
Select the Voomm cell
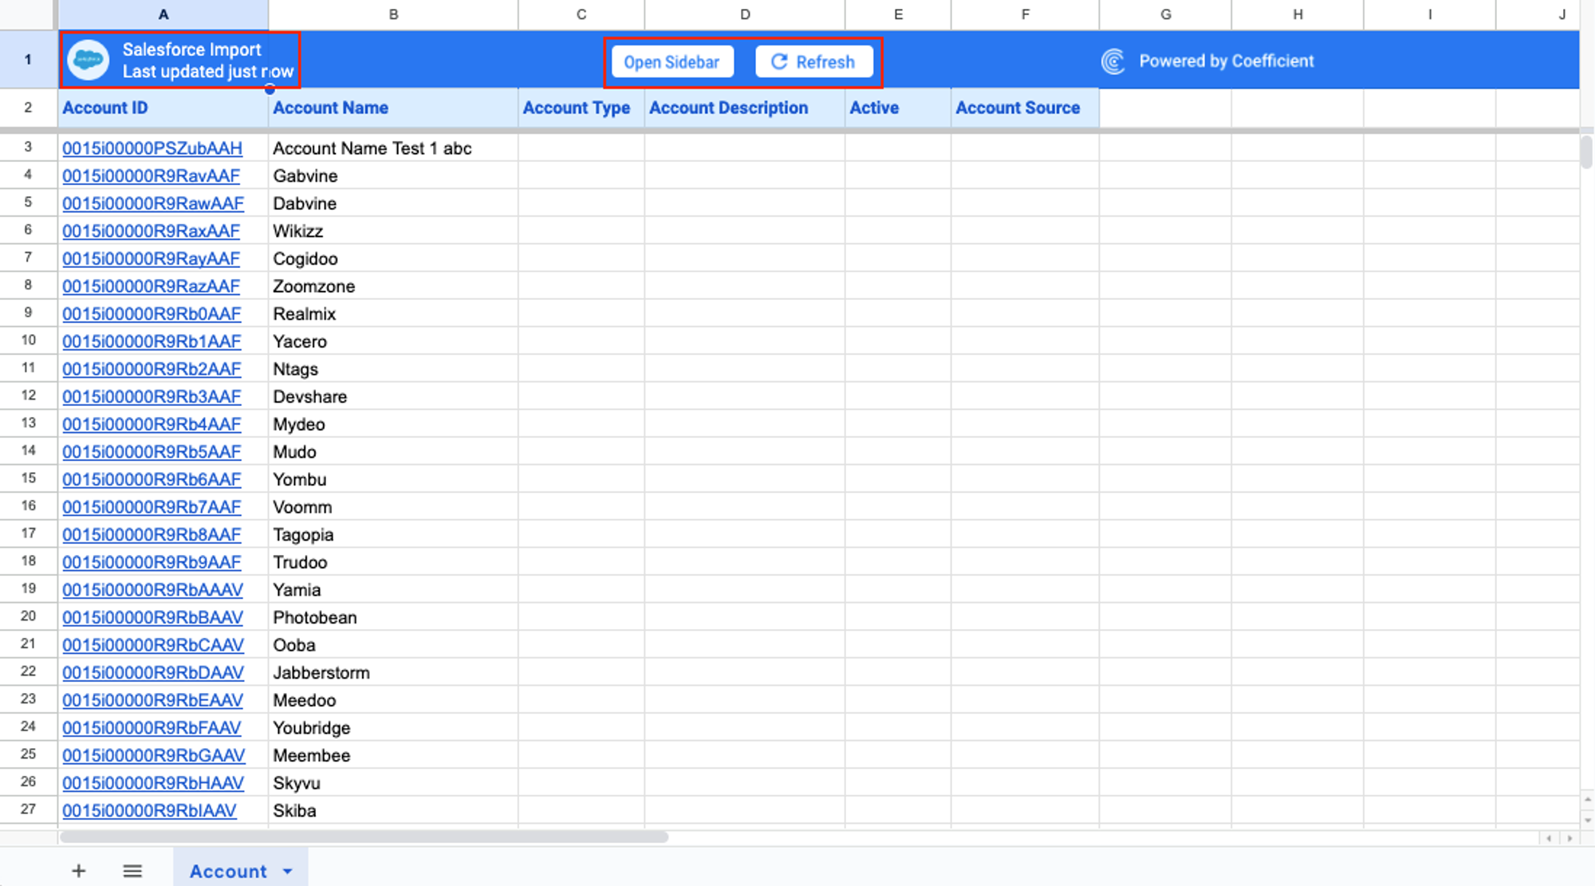(393, 507)
